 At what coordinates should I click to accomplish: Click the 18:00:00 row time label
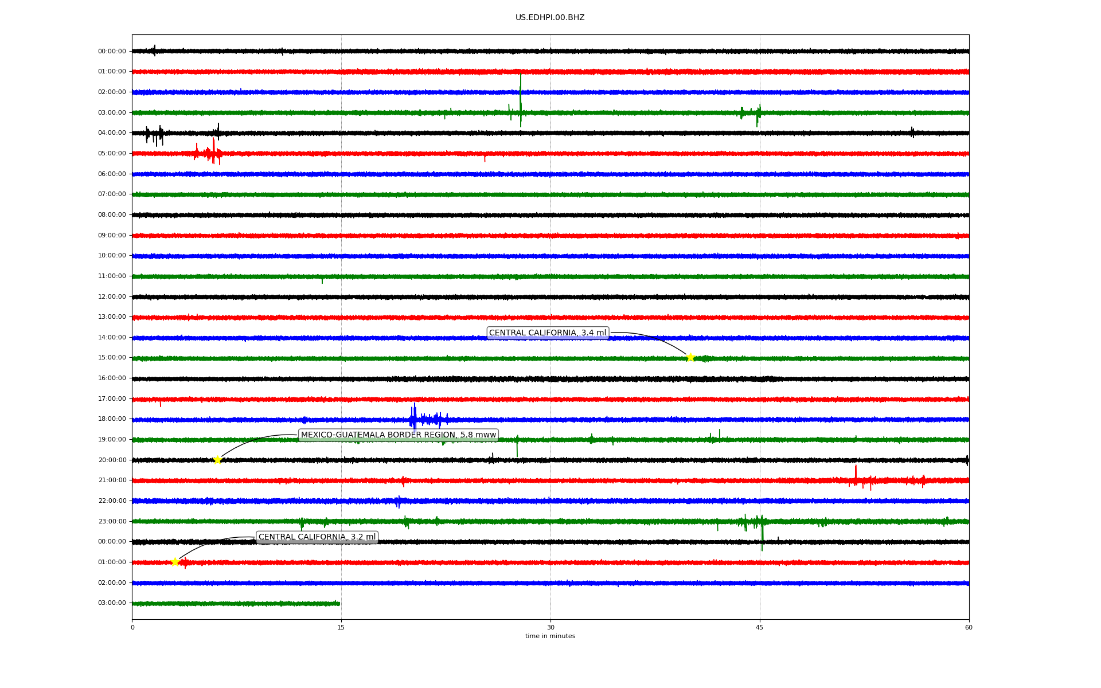tap(112, 419)
